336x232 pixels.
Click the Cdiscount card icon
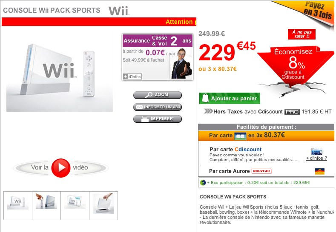tap(317, 151)
